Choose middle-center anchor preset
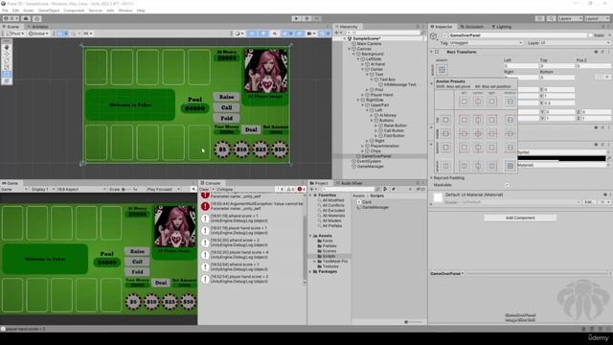This screenshot has height=345, width=613. click(x=478, y=134)
